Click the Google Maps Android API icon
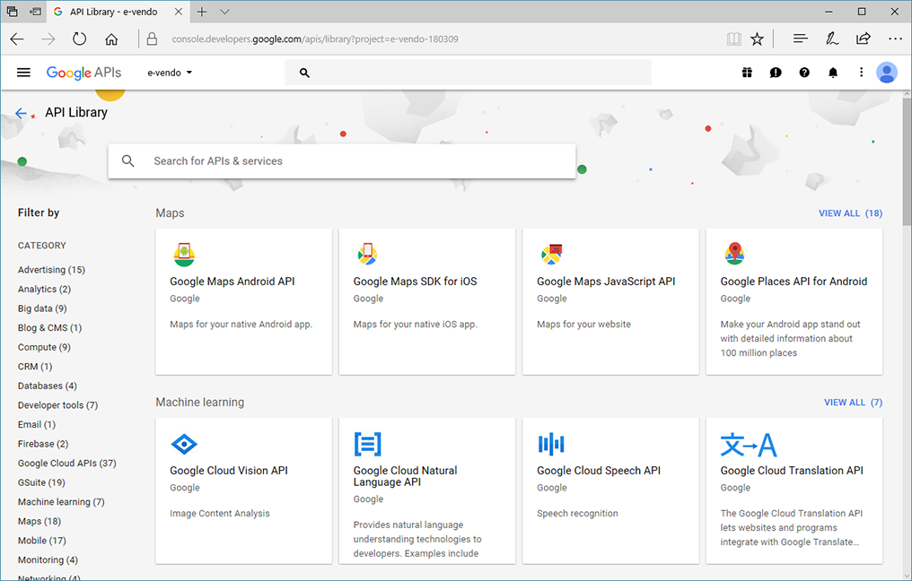The width and height of the screenshot is (912, 581). (184, 255)
